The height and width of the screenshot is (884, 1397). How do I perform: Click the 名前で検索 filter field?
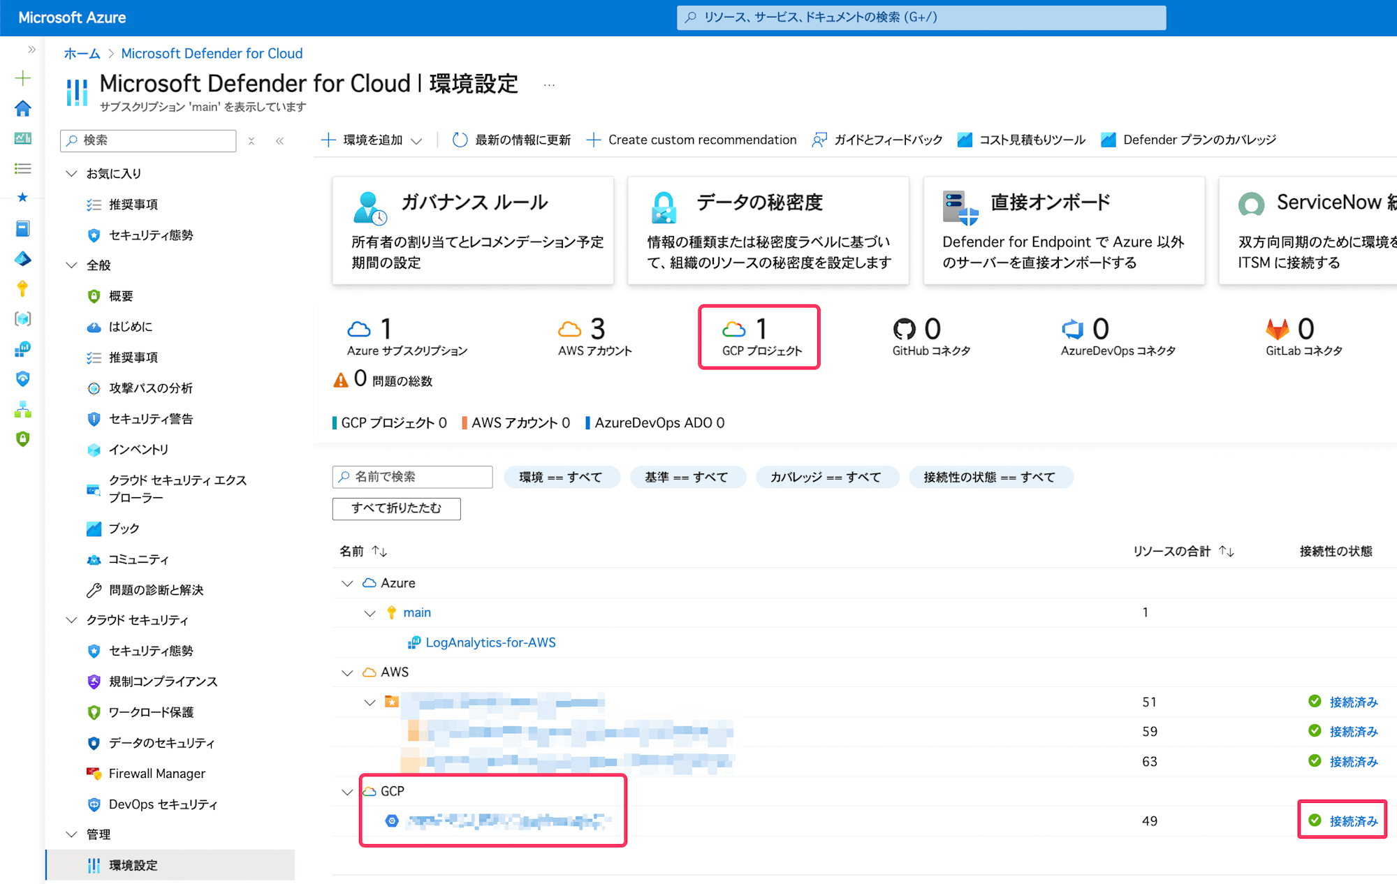412,477
